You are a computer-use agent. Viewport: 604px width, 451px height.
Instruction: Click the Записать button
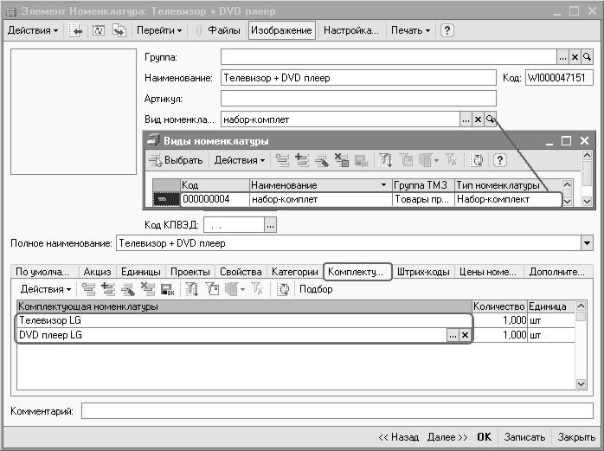point(524,437)
